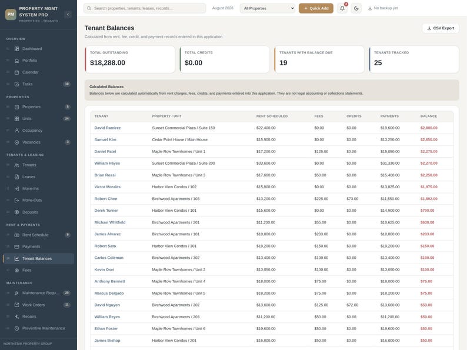This screenshot has height=350, width=467.
Task: Click the Balance column header
Action: (429, 116)
